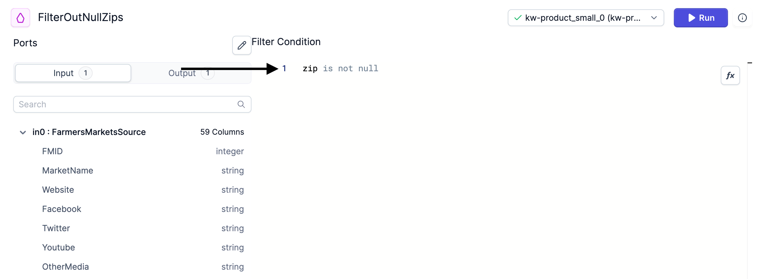Image resolution: width=768 pixels, height=279 pixels.
Task: Click the FilterOutNullZips gem title
Action: point(81,17)
